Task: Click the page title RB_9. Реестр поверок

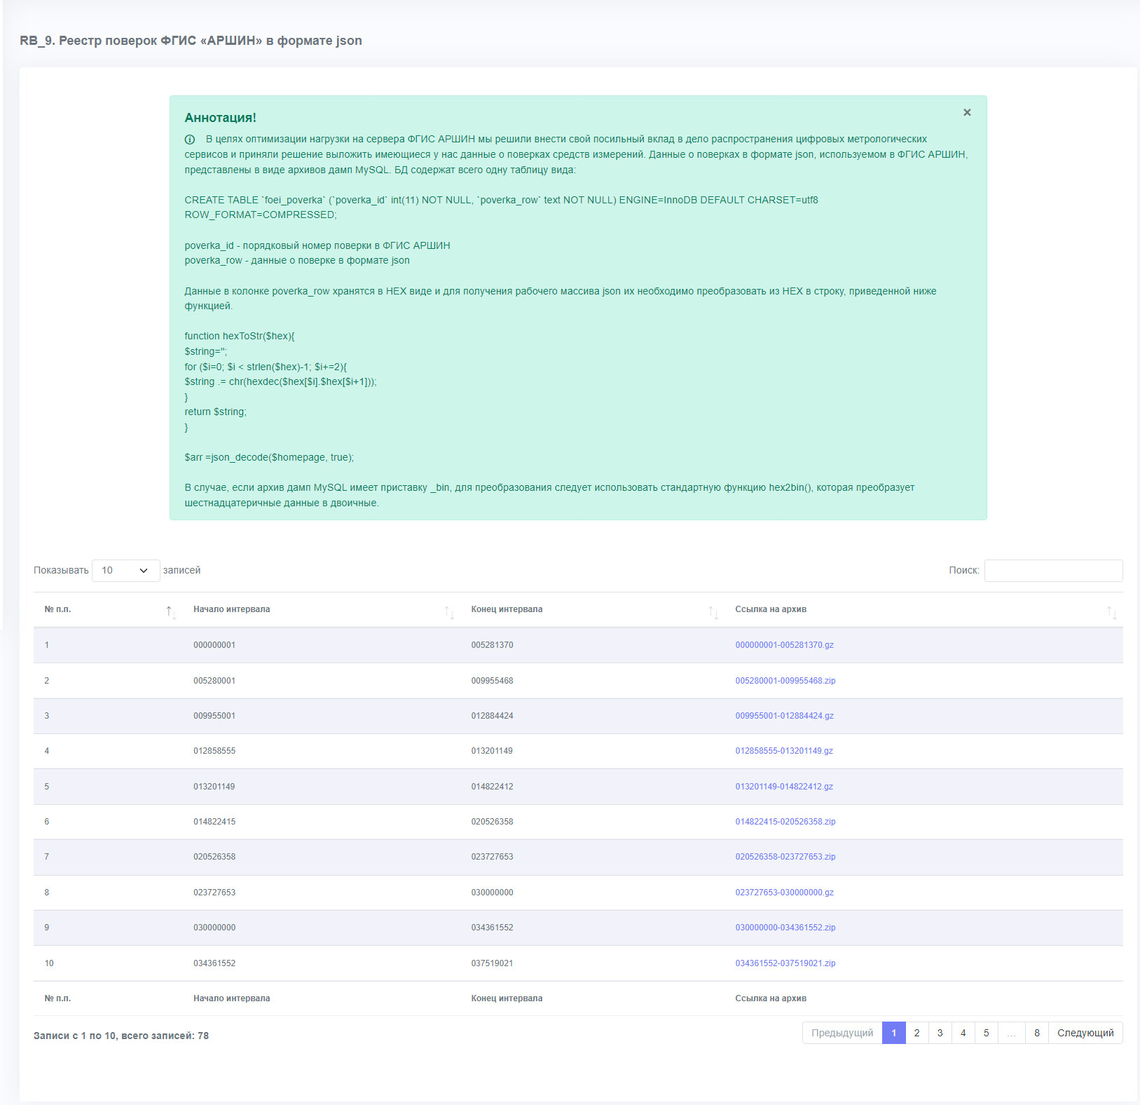Action: click(x=191, y=41)
